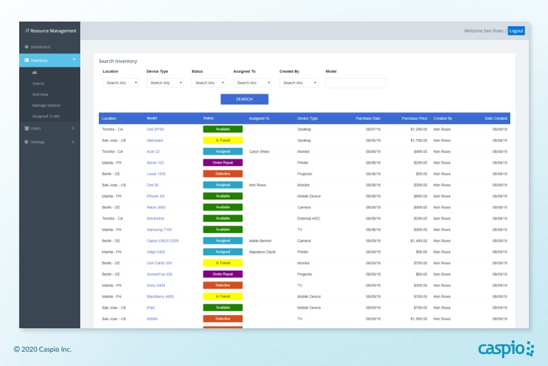Click the Dashboard home icon in sidebar

coord(26,47)
